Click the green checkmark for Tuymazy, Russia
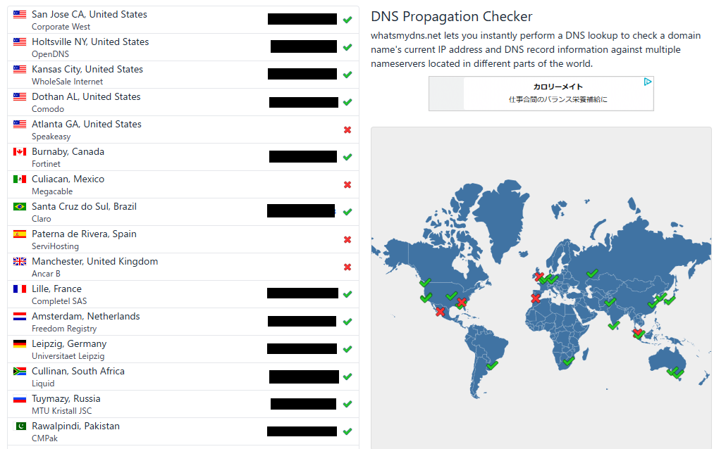The width and height of the screenshot is (714, 449). (347, 404)
